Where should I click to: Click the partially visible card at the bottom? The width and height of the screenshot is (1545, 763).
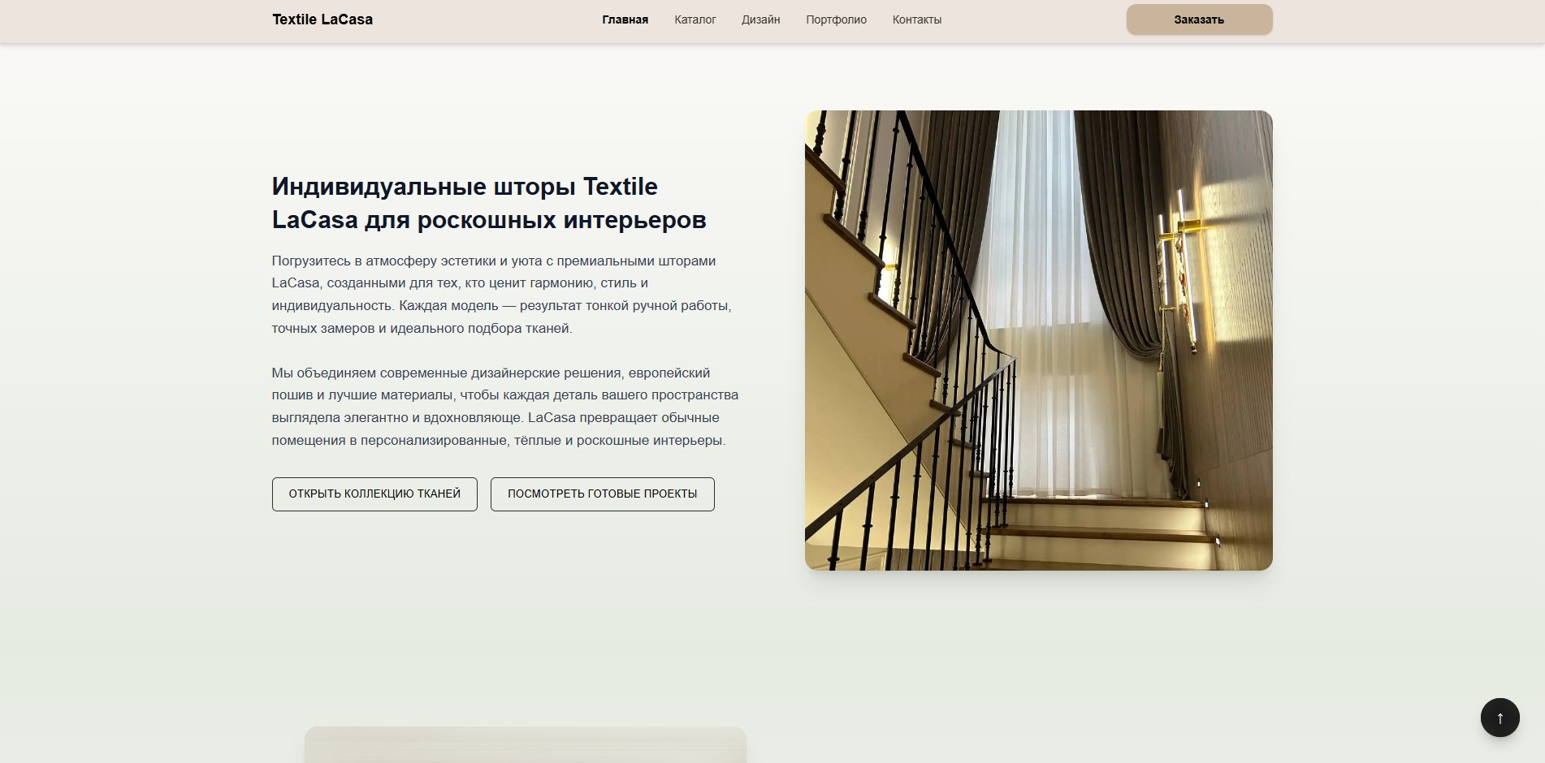point(525,744)
